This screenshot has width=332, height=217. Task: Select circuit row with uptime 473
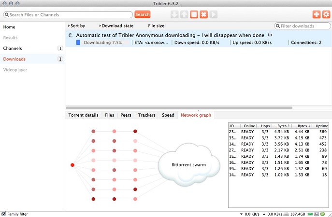tap(278, 138)
